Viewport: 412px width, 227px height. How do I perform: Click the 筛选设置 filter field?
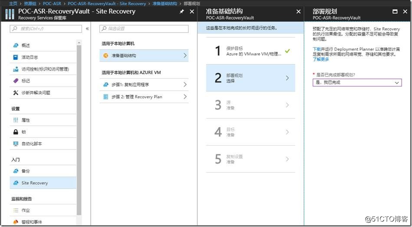[x=144, y=29]
